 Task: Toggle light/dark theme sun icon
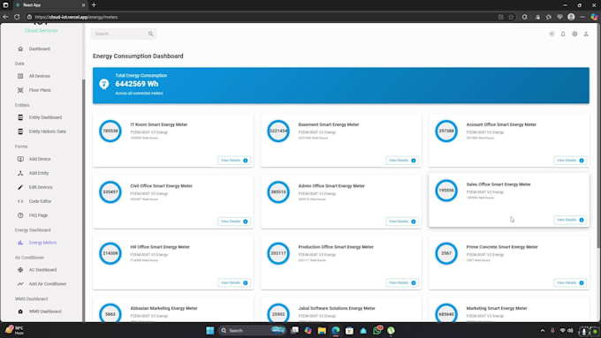(x=552, y=34)
